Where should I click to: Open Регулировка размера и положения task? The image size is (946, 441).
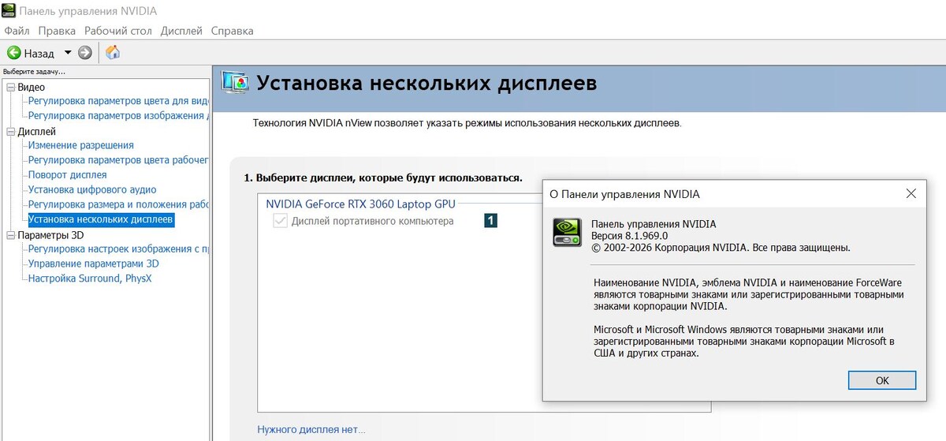[118, 205]
